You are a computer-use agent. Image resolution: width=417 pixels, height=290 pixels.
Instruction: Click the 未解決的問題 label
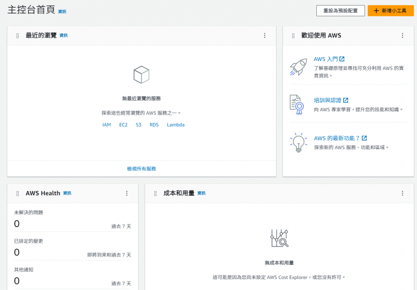[x=29, y=212]
